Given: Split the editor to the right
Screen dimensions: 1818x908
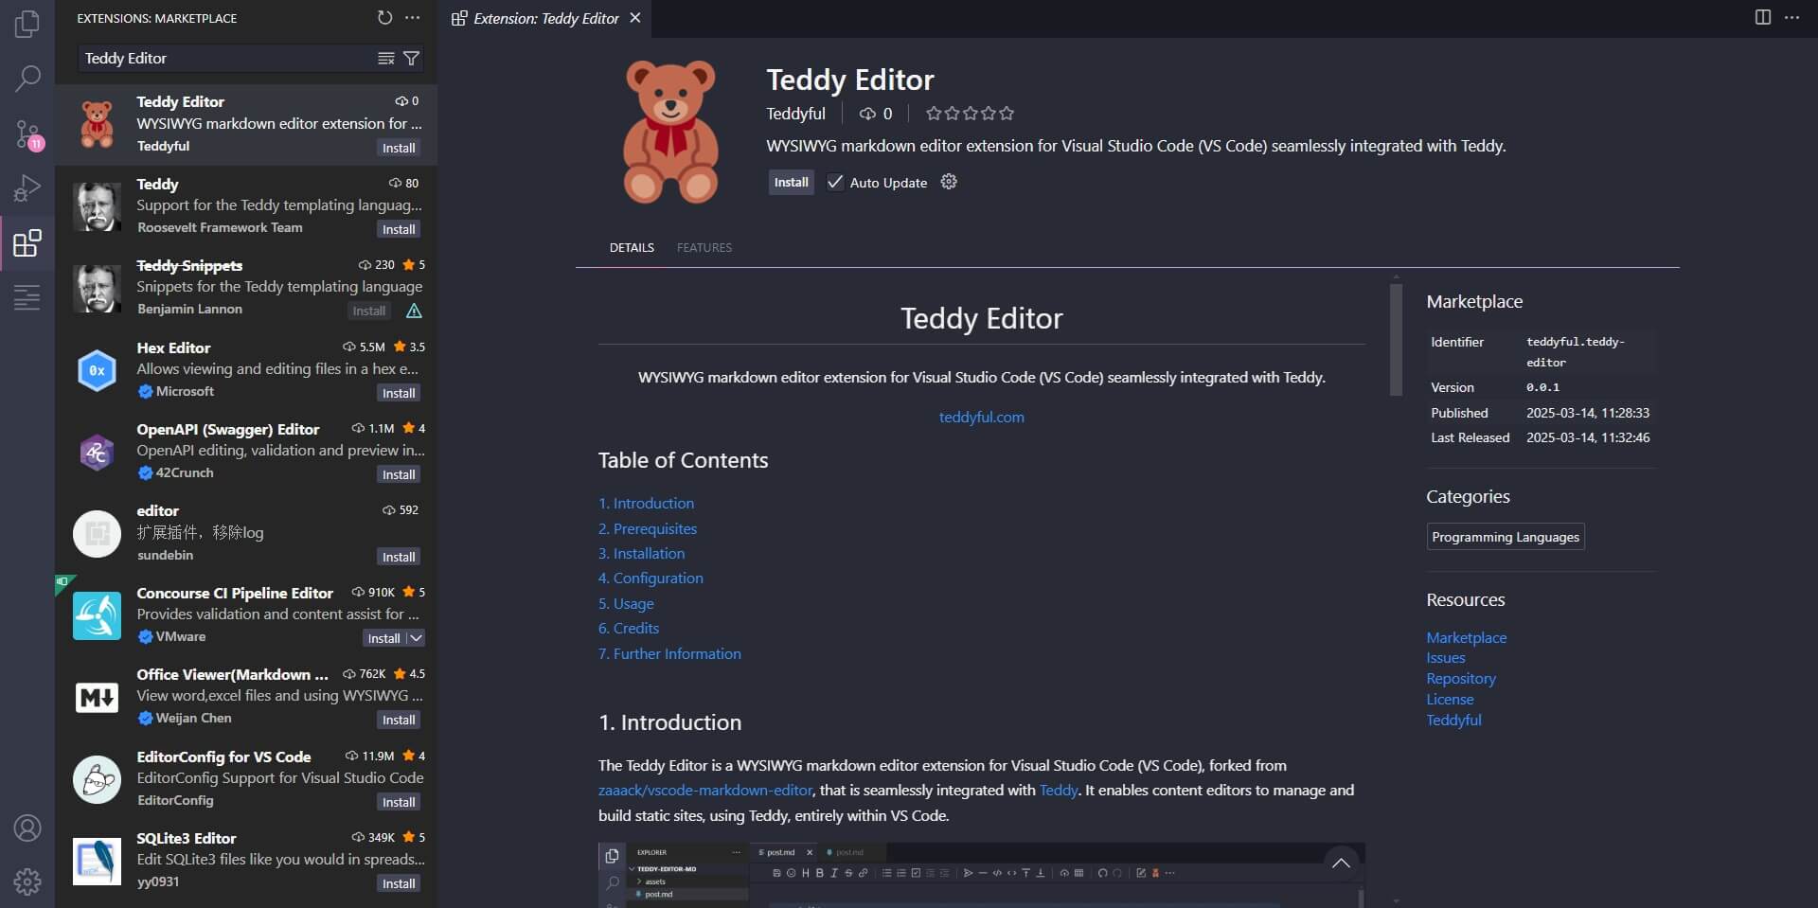Looking at the screenshot, I should (1762, 17).
